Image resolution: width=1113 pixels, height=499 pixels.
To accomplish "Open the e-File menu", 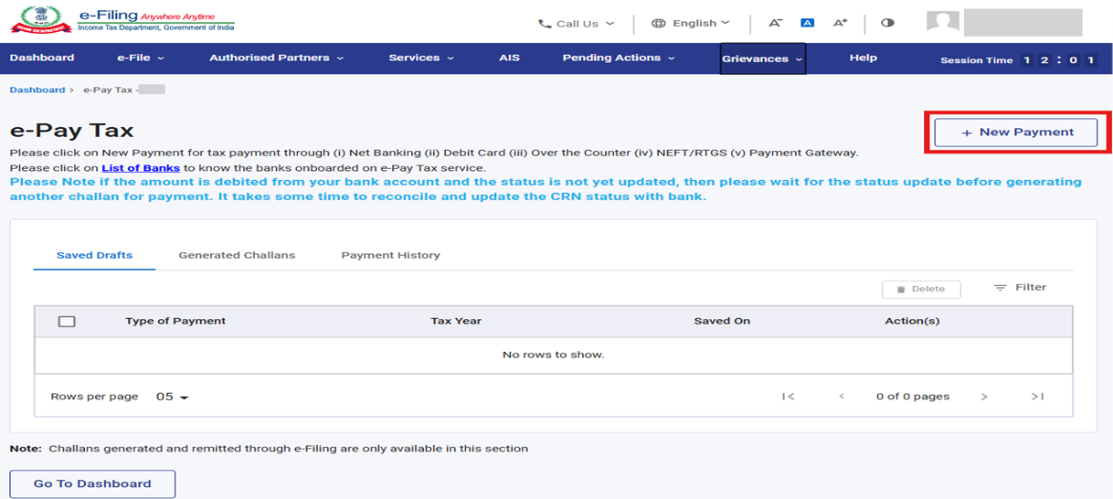I will [x=141, y=58].
